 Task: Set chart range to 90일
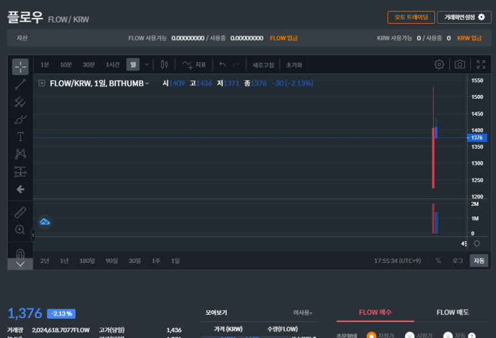point(112,261)
